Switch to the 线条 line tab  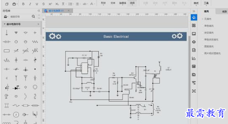click(x=224, y=11)
